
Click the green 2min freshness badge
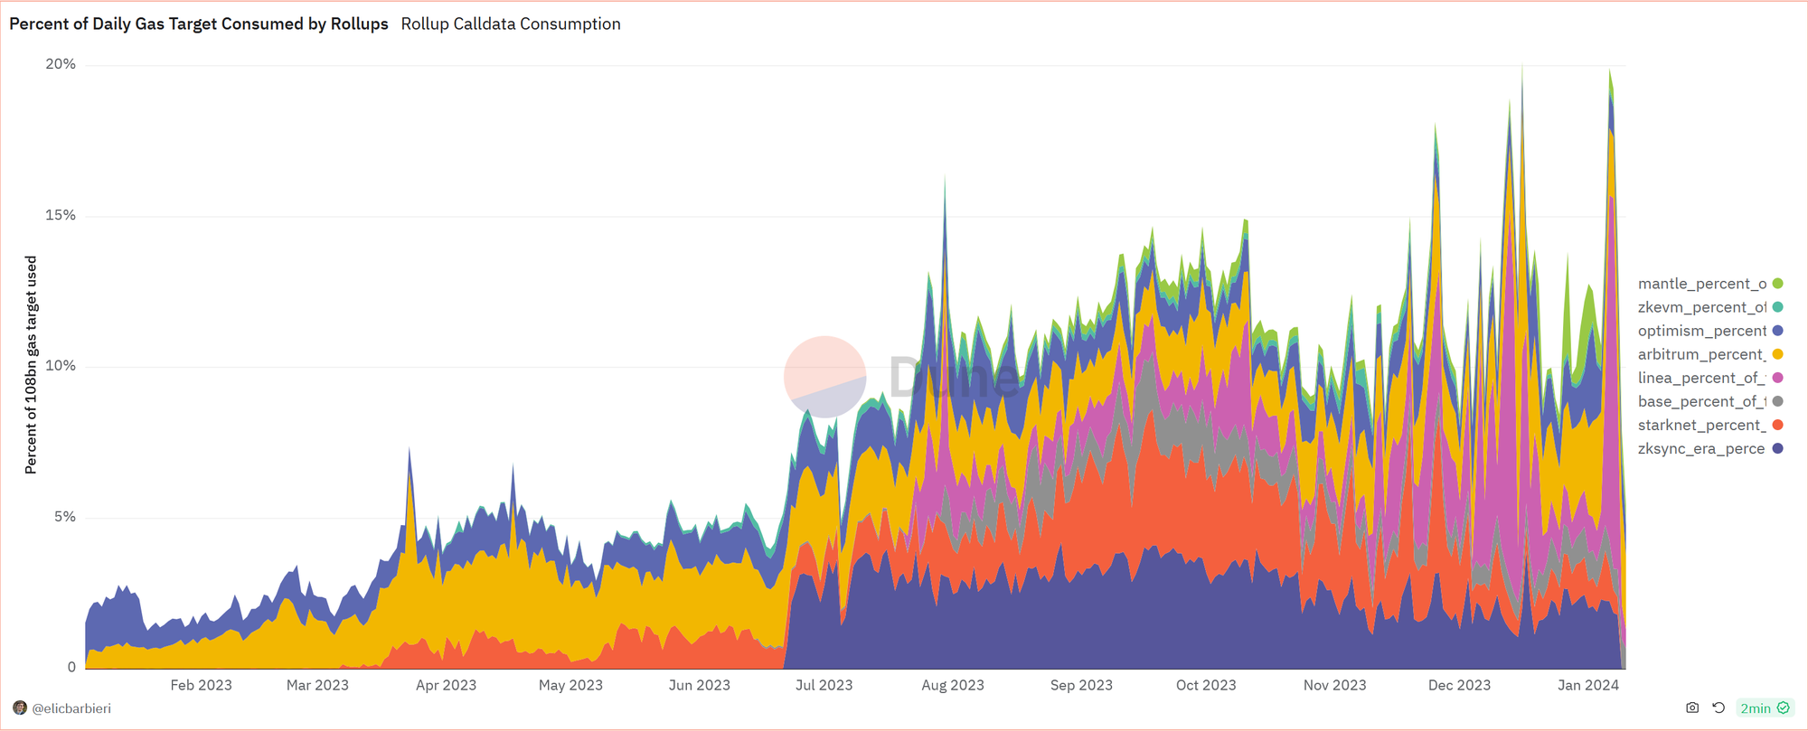pos(1765,708)
